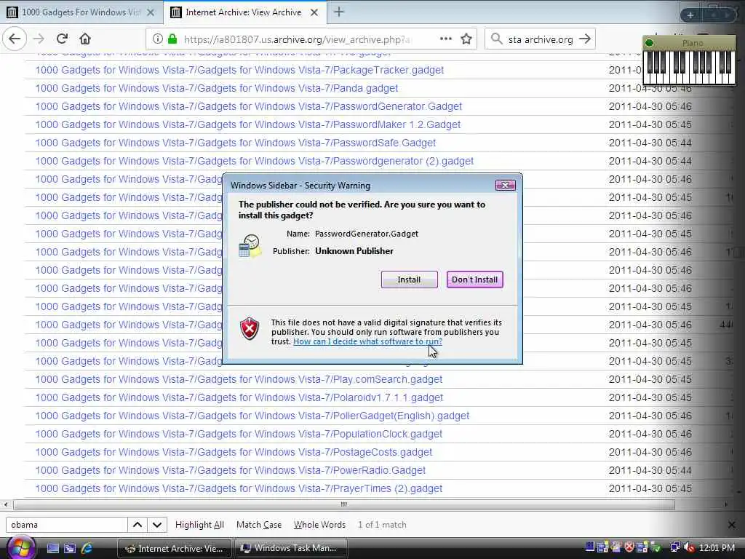Open PackageTracker.gadget link
Viewport: 745px width, 559px height.
point(239,70)
